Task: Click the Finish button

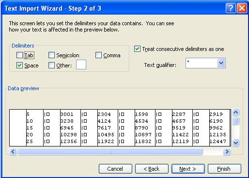Action: 224,169
